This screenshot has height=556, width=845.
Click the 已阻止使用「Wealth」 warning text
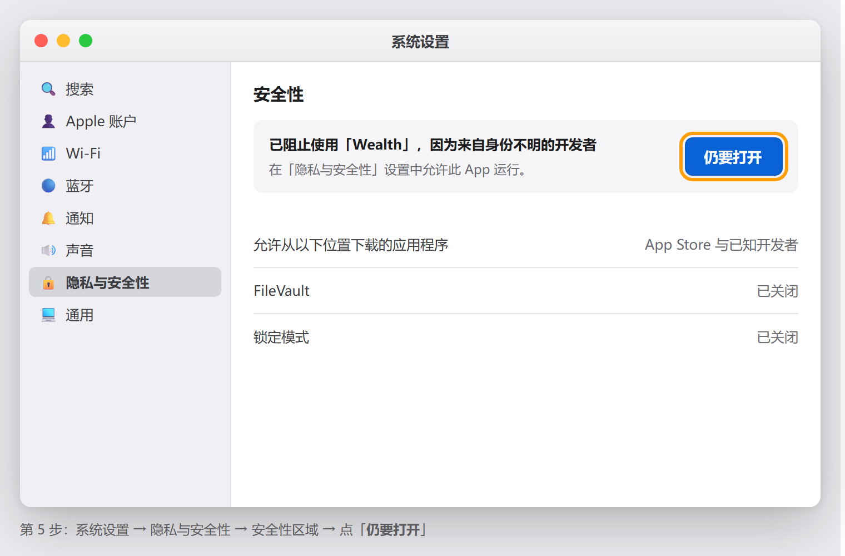pyautogui.click(x=433, y=145)
